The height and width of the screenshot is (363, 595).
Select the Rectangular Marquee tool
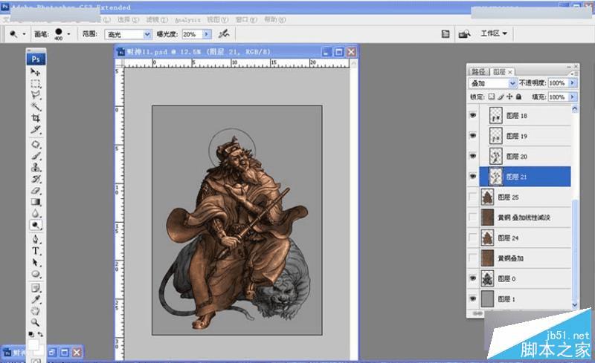click(x=36, y=84)
